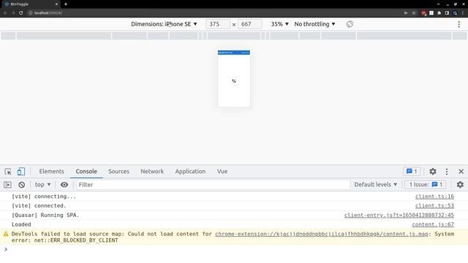468x263 pixels.
Task: Select the '[Quasar] Running SPA.' log line
Action: click(x=234, y=215)
